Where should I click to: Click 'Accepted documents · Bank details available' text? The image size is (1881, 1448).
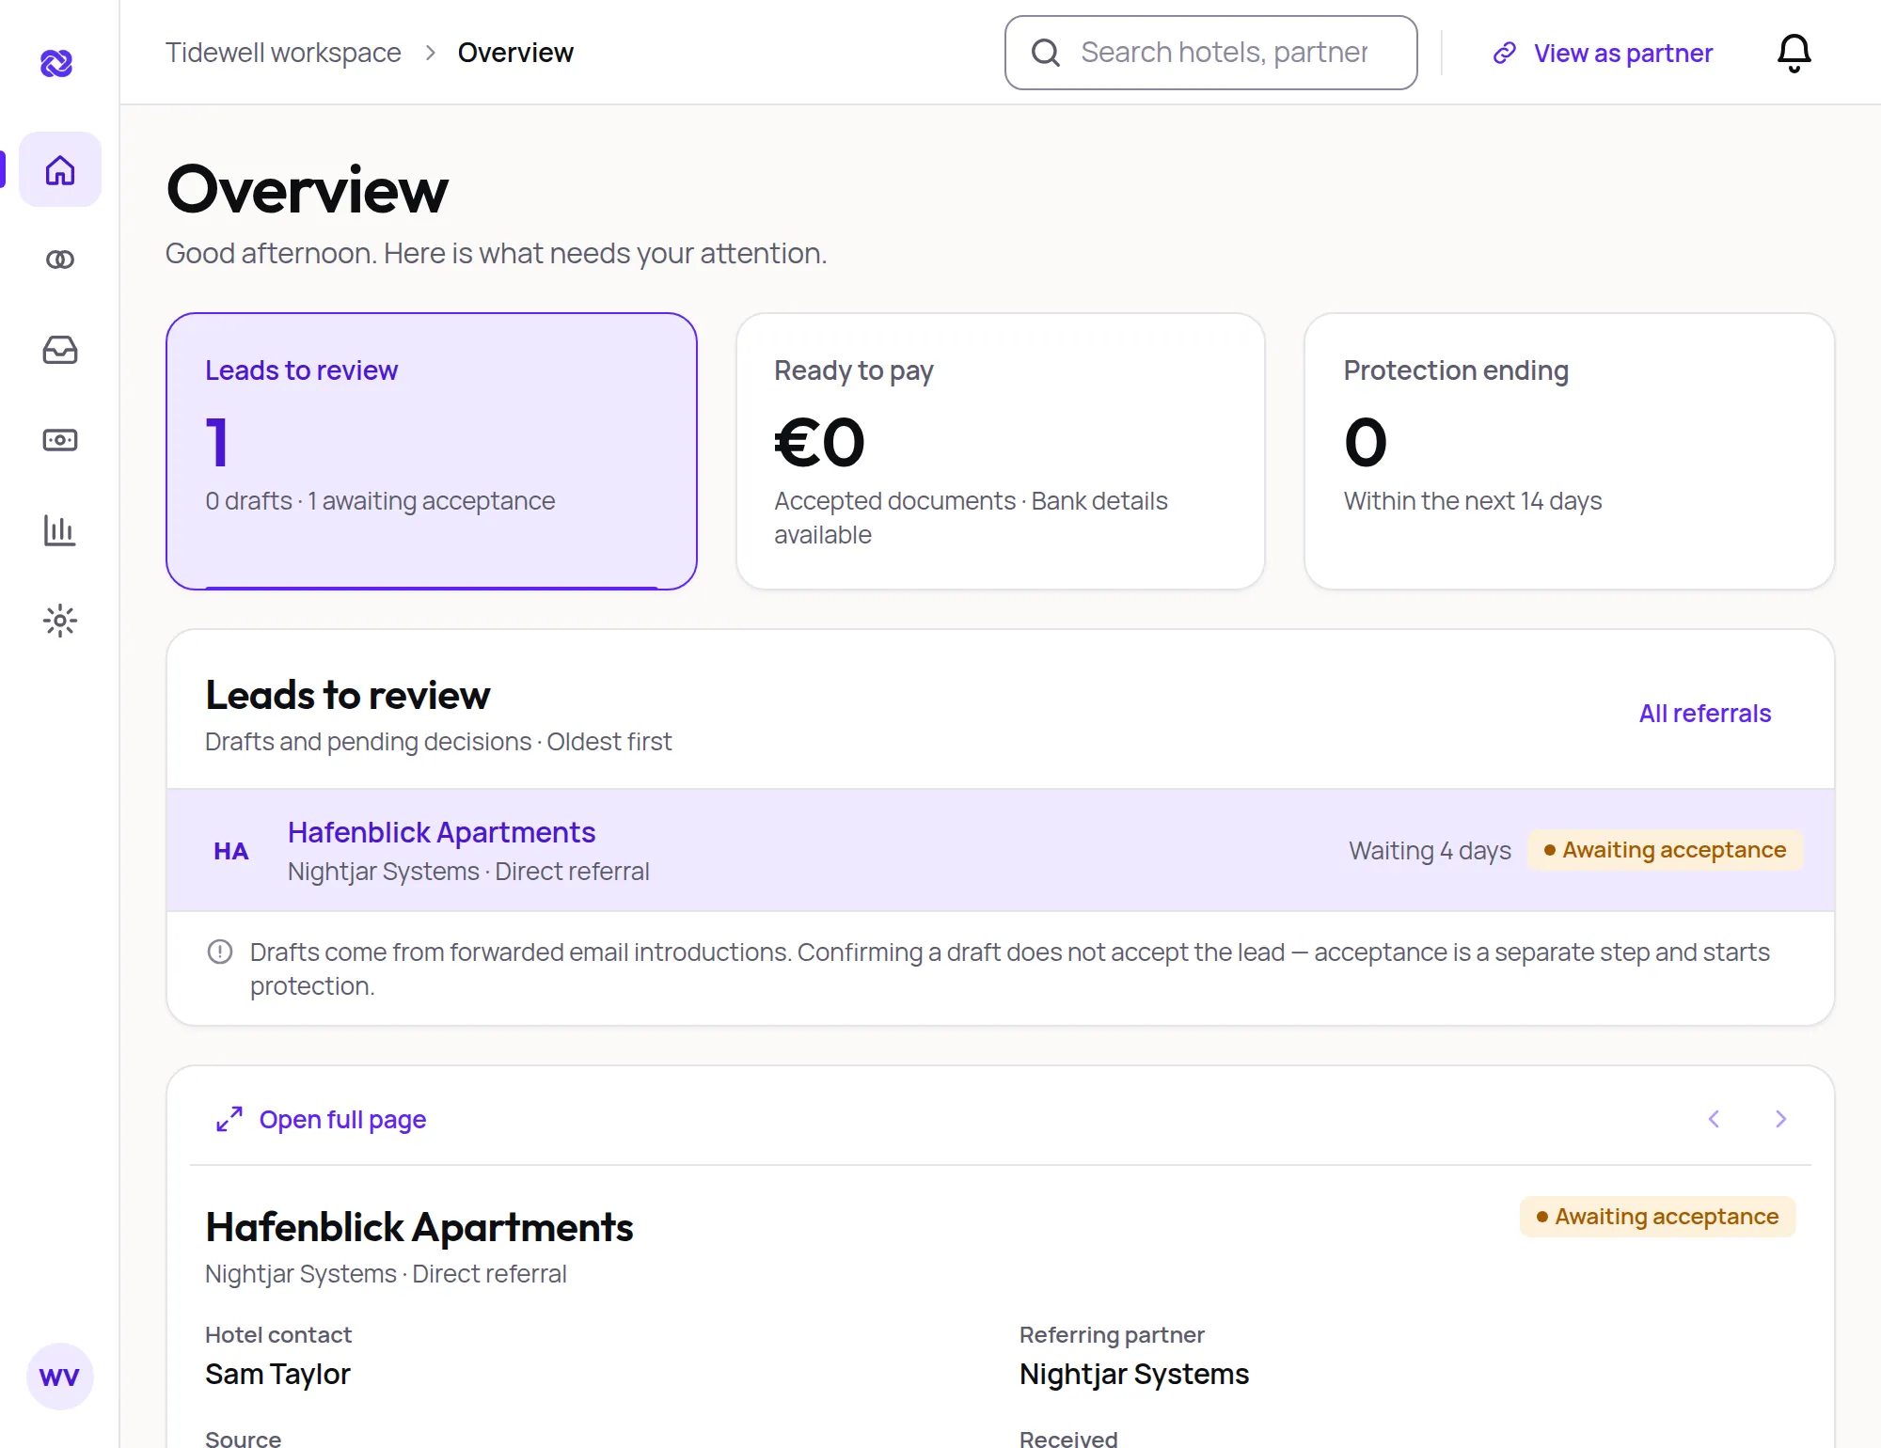pyautogui.click(x=971, y=518)
